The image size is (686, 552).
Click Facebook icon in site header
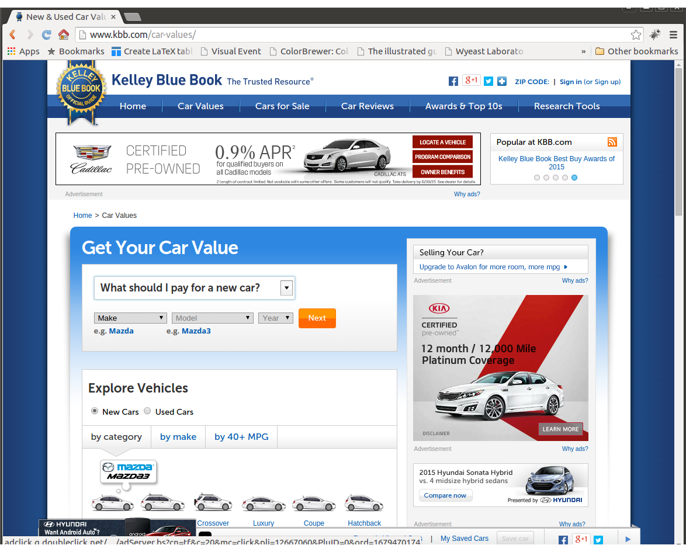pyautogui.click(x=453, y=81)
